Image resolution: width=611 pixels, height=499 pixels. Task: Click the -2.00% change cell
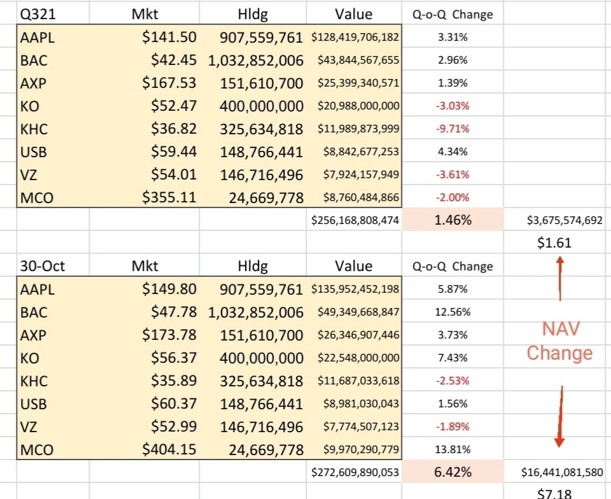[453, 197]
